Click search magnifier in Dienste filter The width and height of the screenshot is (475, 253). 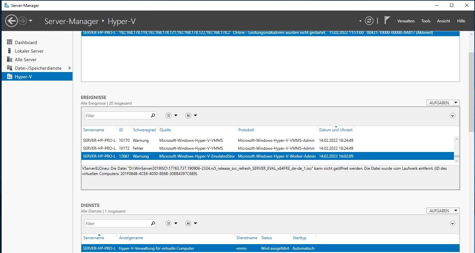point(153,223)
